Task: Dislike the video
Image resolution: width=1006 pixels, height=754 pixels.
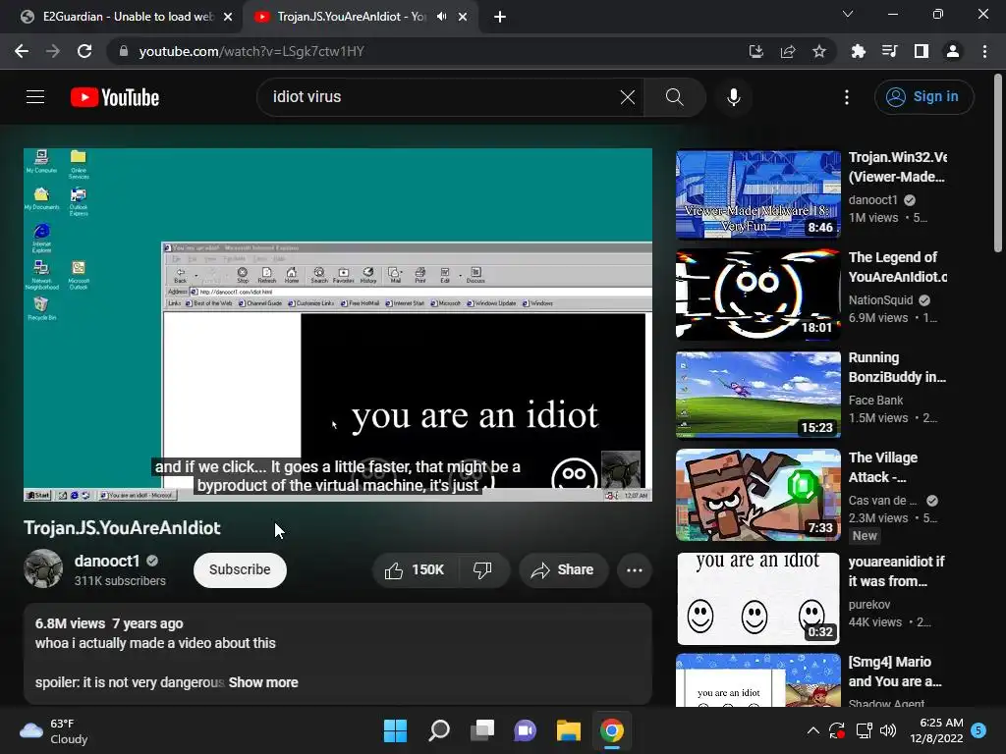Action: pyautogui.click(x=482, y=570)
